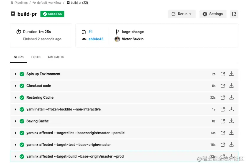Viewport: 249px width, 167px height.
Task: Click the Checkout code step title
Action: [x=39, y=86]
